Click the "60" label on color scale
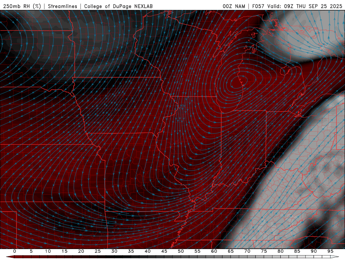Viewport: 345px width, 259px height. (214, 251)
